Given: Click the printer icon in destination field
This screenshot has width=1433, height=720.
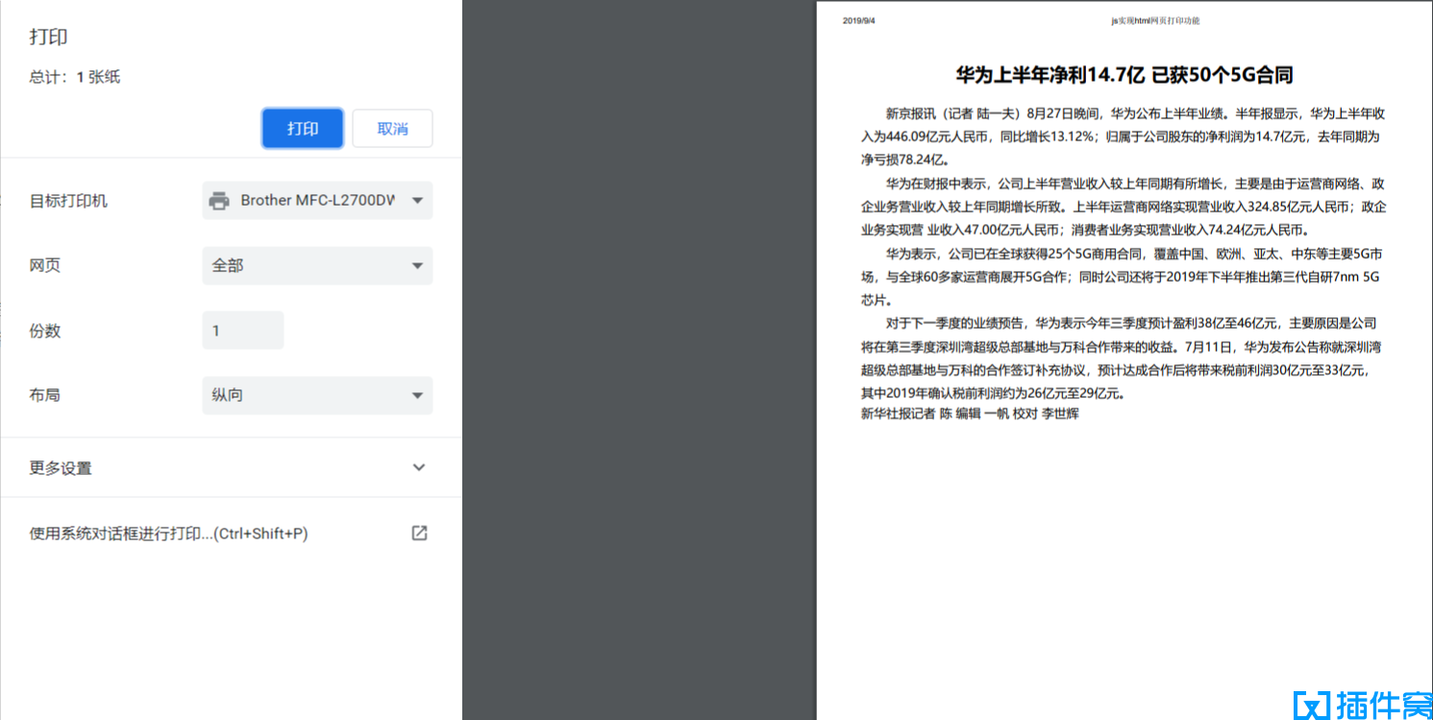Looking at the screenshot, I should [x=220, y=200].
